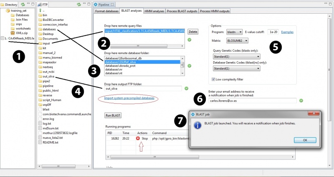
Task: Click the FTP panel refresh icon
Action: point(78,4)
